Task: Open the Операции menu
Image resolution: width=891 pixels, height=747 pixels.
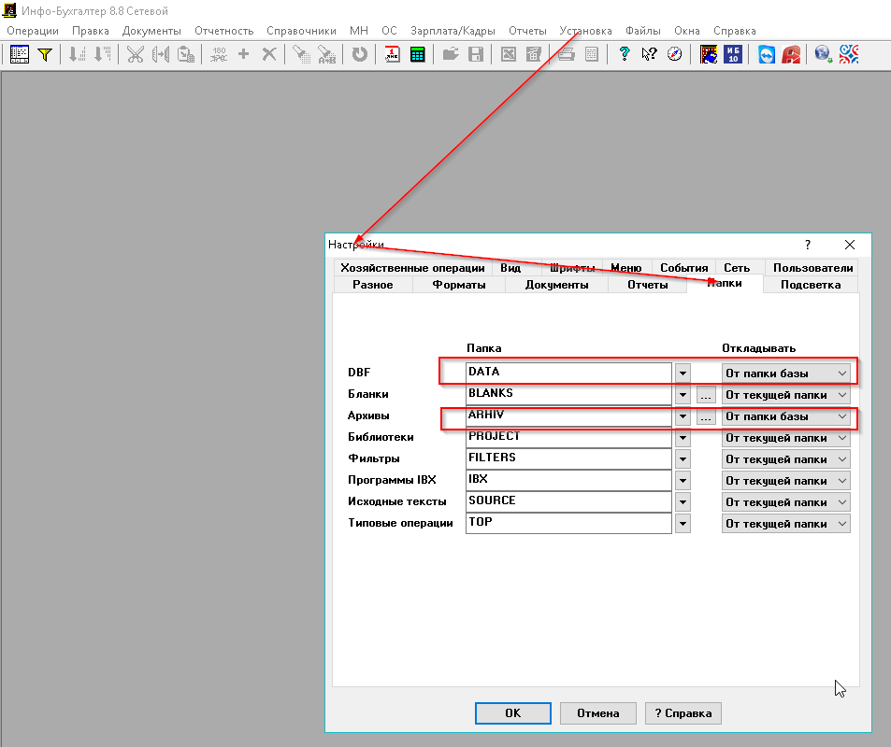Action: click(x=33, y=31)
